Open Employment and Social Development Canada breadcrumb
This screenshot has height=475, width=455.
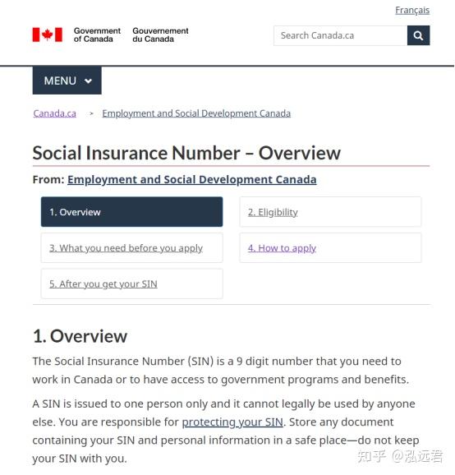196,113
